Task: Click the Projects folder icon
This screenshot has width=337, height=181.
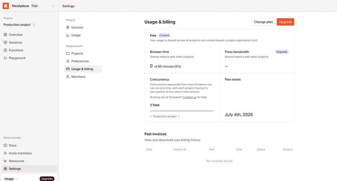Action: pyautogui.click(x=68, y=53)
